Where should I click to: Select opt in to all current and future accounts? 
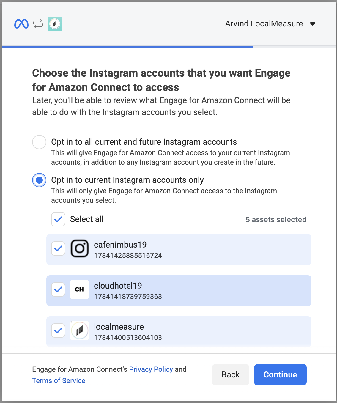coord(39,142)
